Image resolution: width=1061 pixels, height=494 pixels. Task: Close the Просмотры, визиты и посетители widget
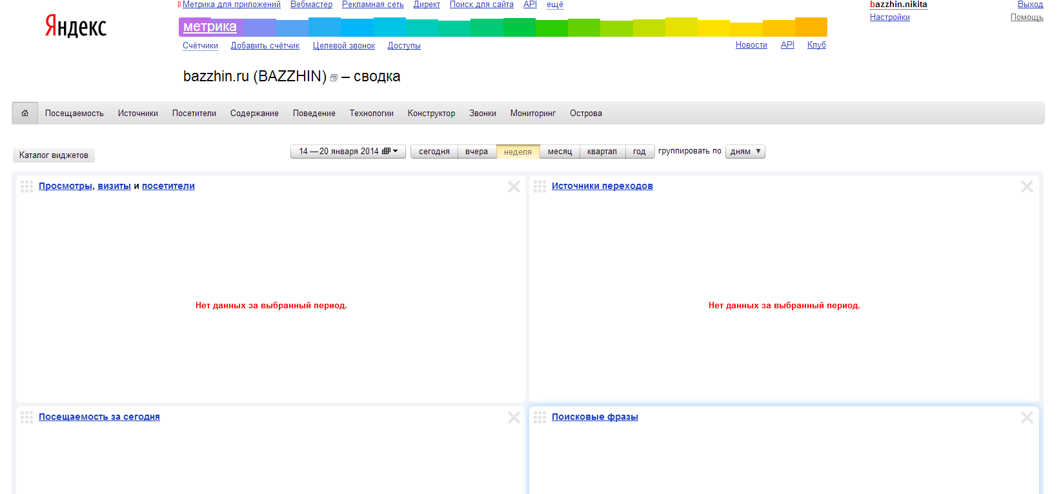pos(514,186)
